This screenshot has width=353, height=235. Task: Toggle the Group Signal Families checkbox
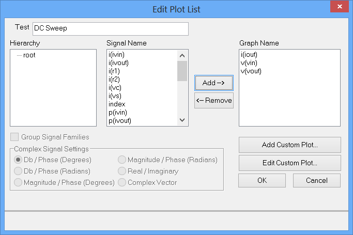tap(14, 137)
